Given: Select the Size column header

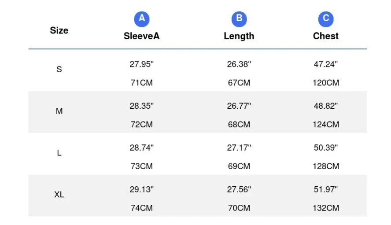Looking at the screenshot, I should (59, 30).
